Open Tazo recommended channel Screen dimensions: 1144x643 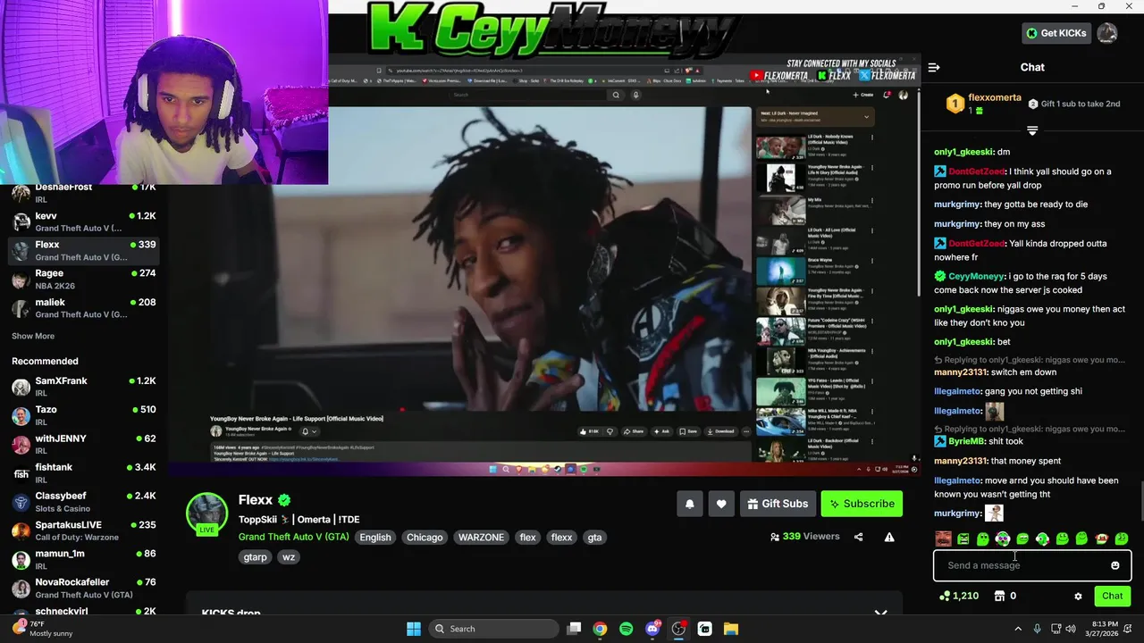point(84,415)
